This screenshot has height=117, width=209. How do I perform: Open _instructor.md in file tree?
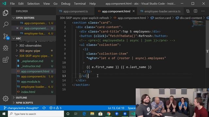(x=34, y=66)
